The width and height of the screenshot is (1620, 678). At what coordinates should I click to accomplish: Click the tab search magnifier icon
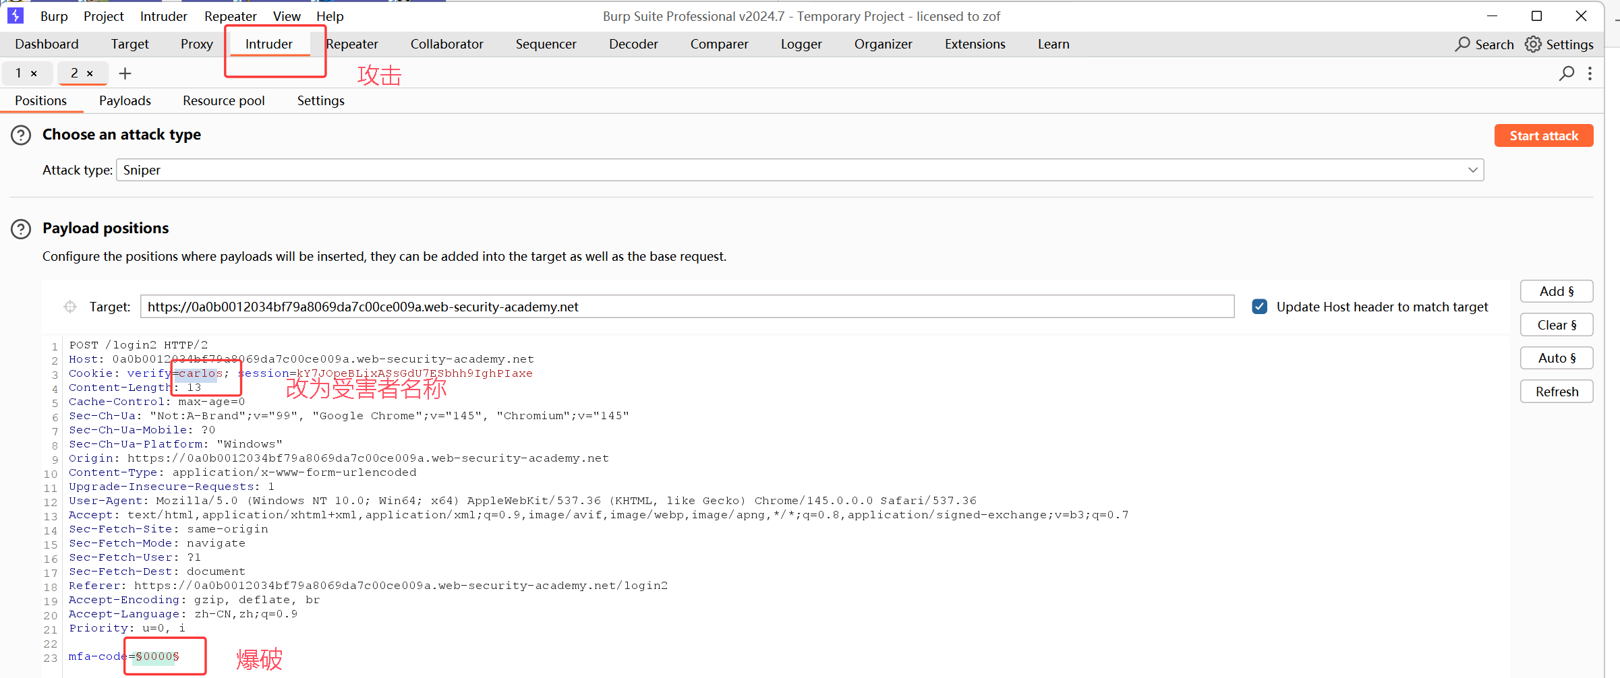[x=1567, y=73]
